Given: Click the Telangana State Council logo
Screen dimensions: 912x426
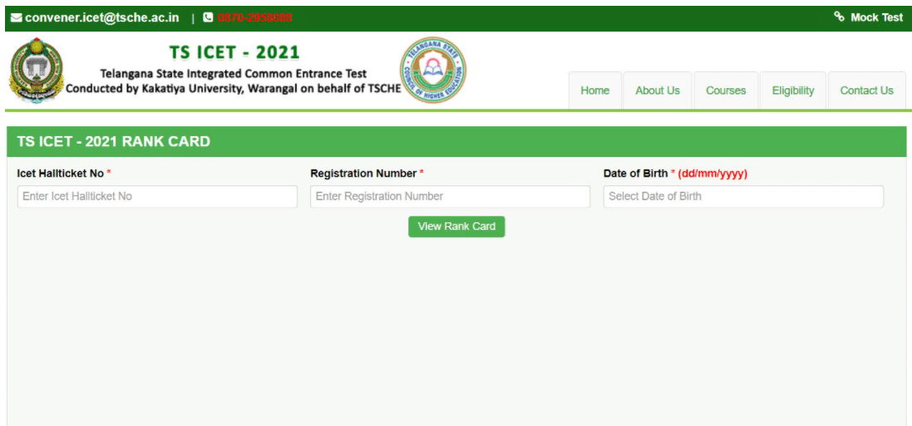Looking at the screenshot, I should 433,71.
